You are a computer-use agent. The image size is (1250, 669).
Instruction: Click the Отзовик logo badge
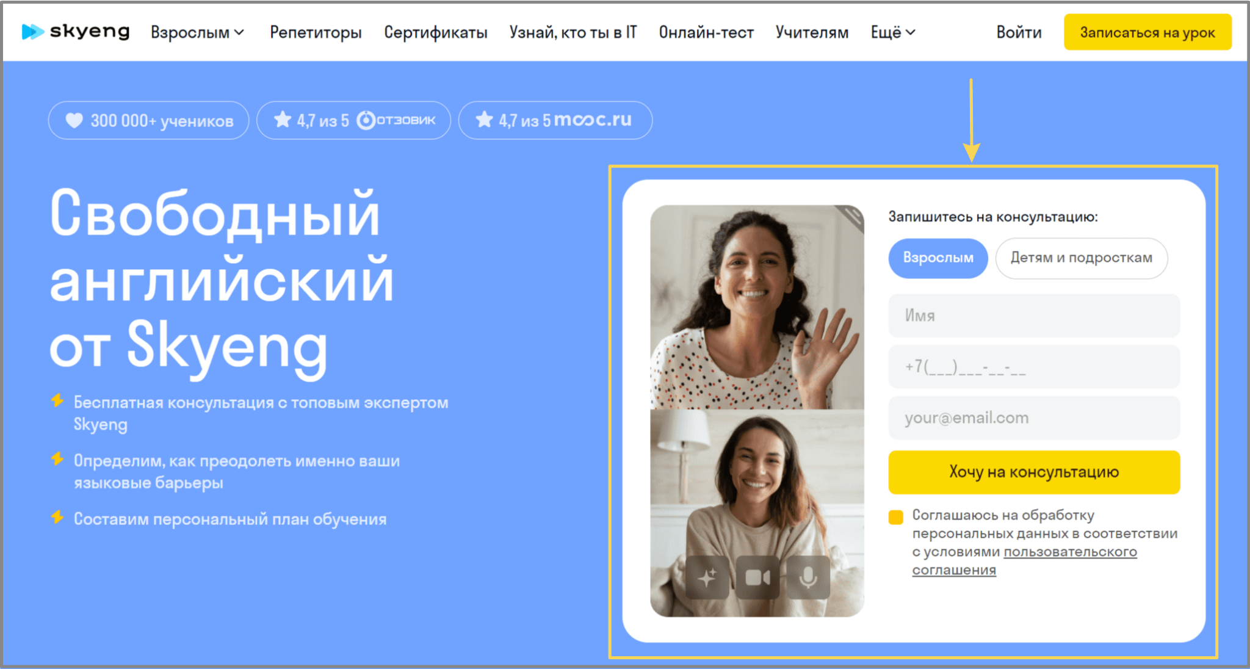(397, 120)
